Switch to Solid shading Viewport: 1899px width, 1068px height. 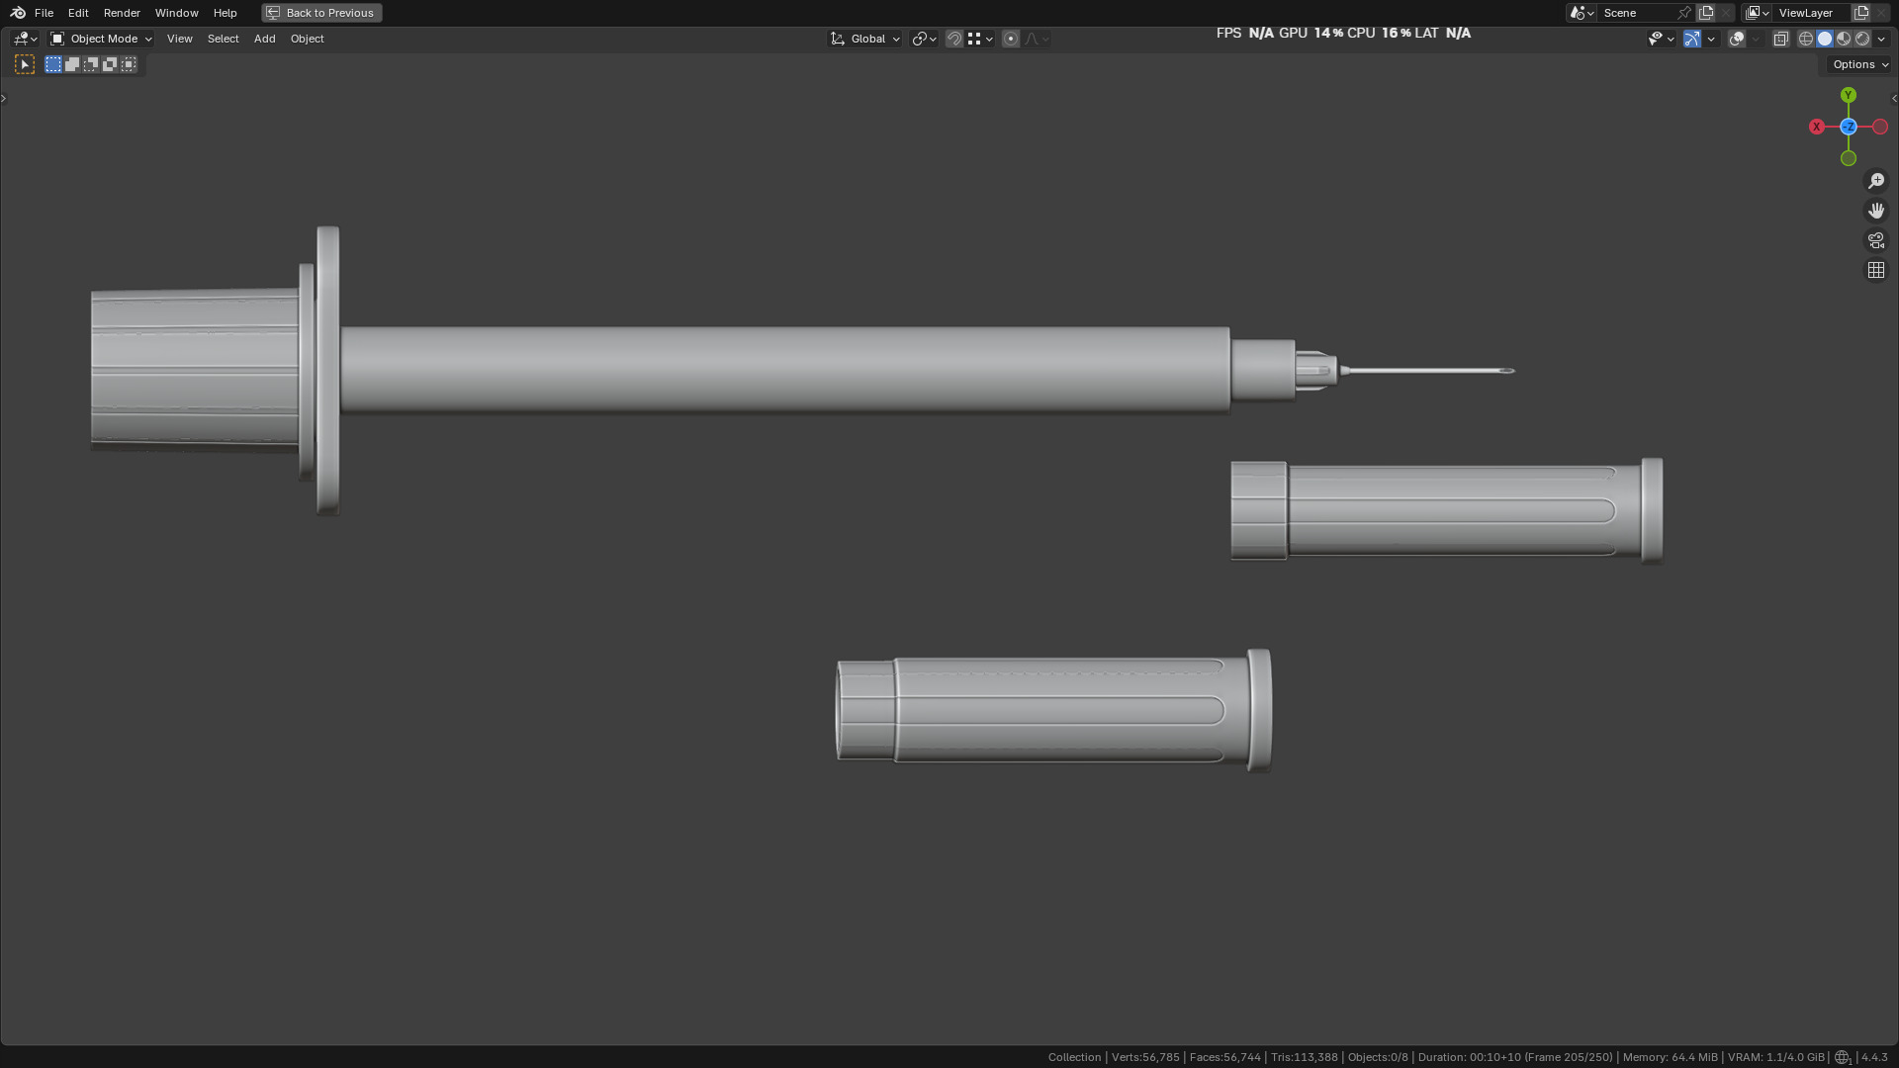[1825, 39]
